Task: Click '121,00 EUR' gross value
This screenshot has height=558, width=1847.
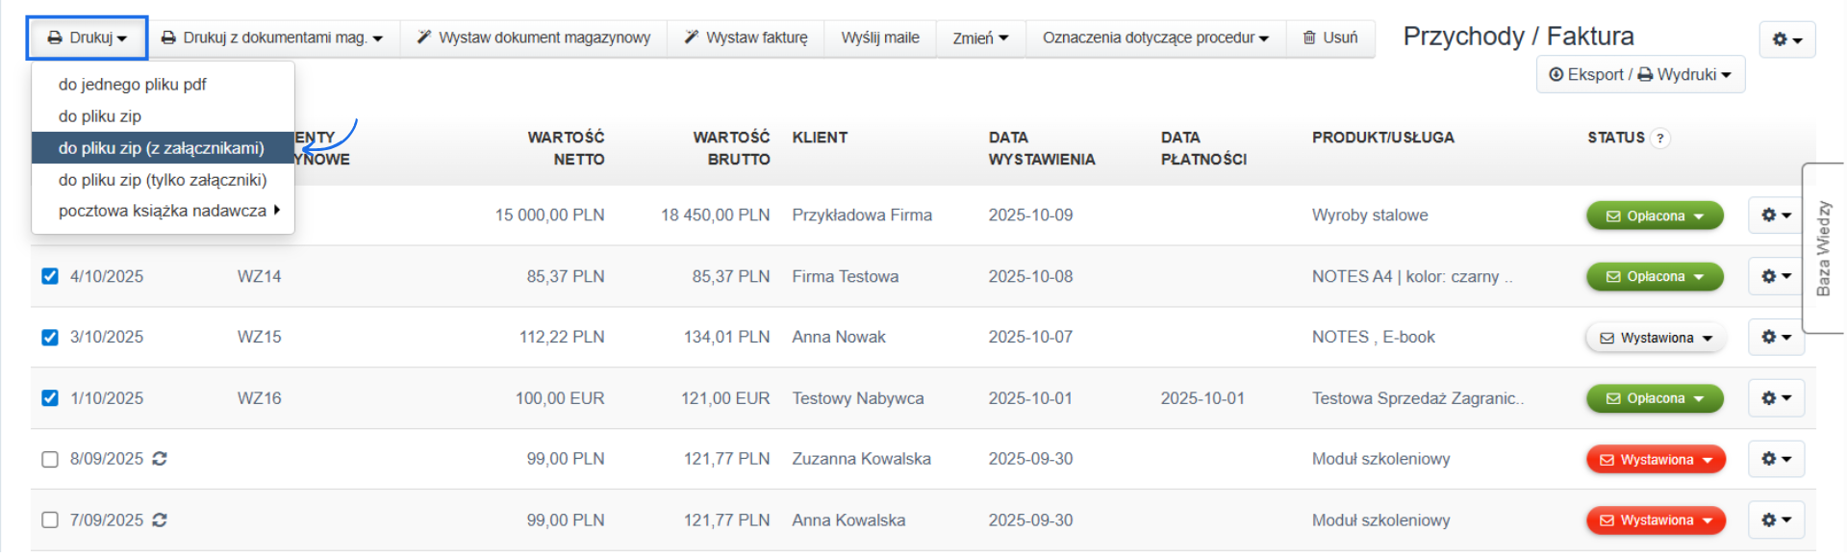Action: click(725, 398)
